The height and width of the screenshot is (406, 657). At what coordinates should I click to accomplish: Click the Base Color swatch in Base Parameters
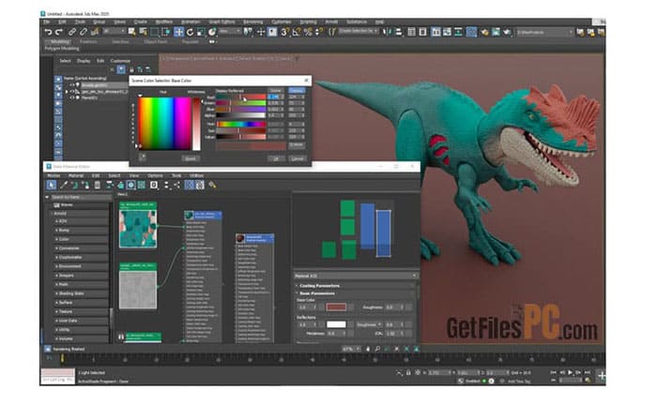(336, 308)
